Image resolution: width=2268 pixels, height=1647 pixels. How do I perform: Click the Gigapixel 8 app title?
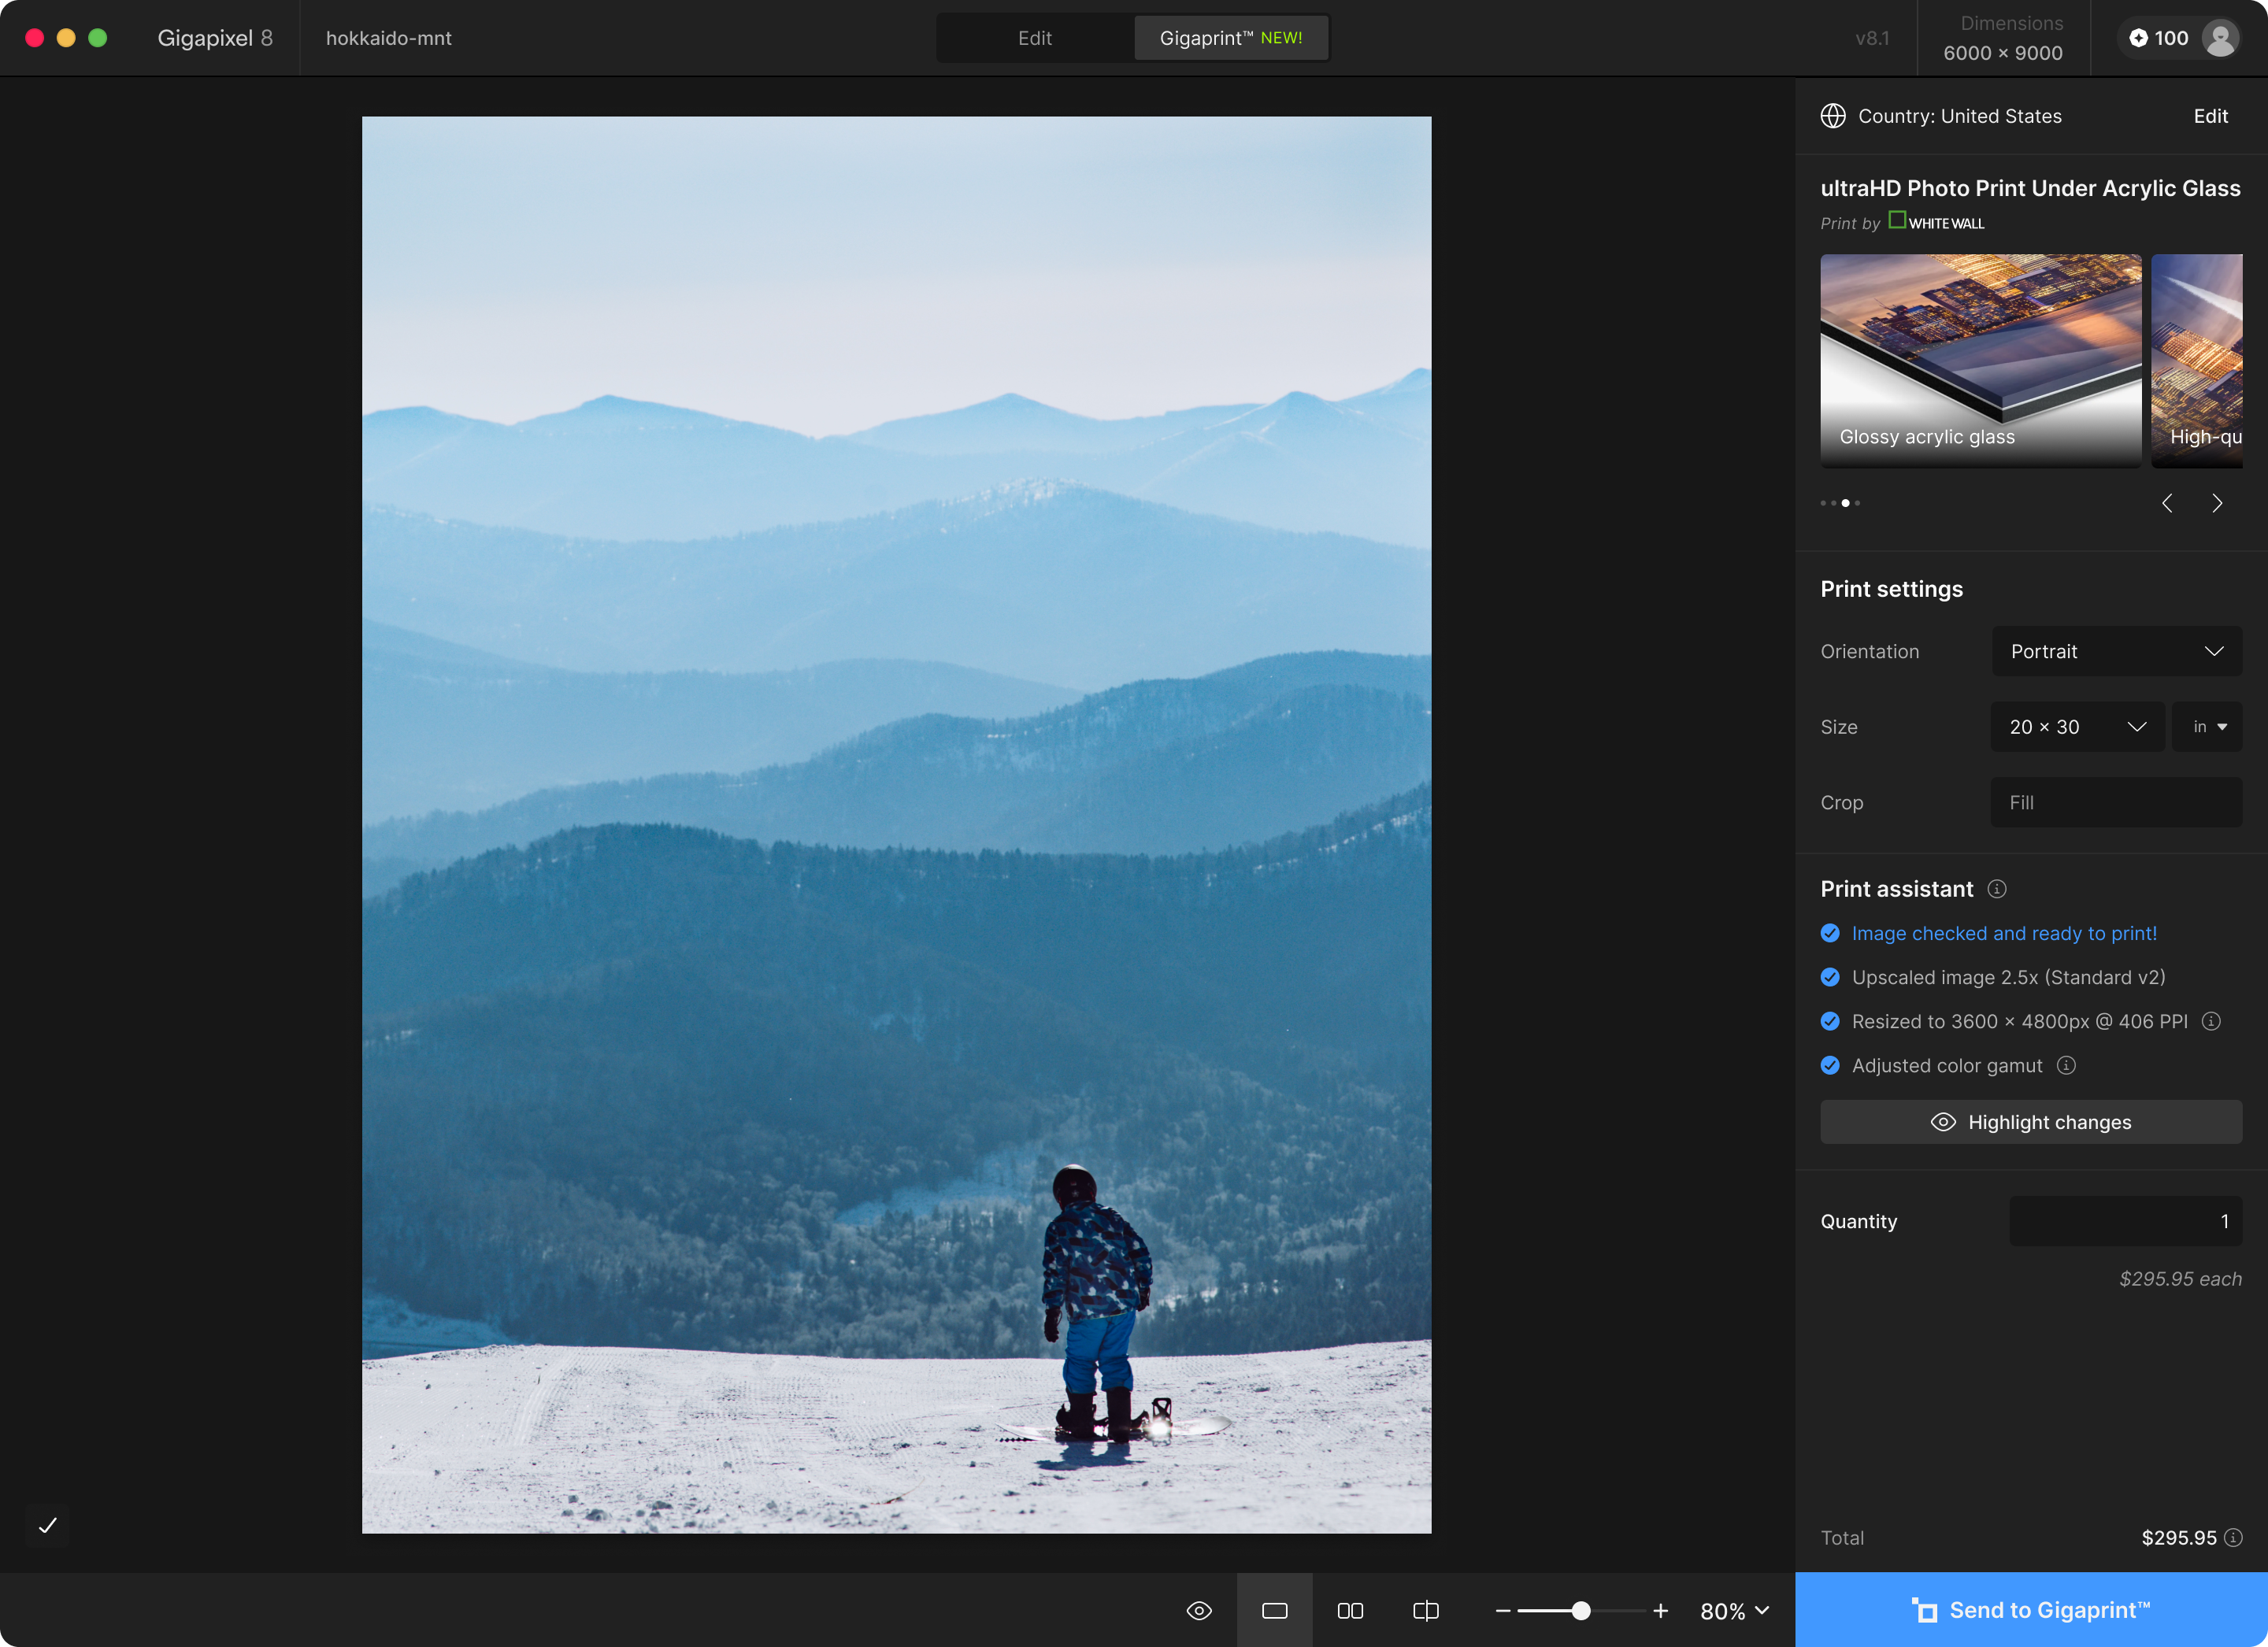click(215, 38)
